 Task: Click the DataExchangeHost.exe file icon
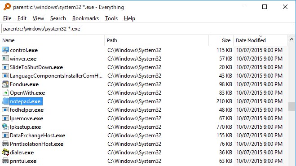[5, 135]
